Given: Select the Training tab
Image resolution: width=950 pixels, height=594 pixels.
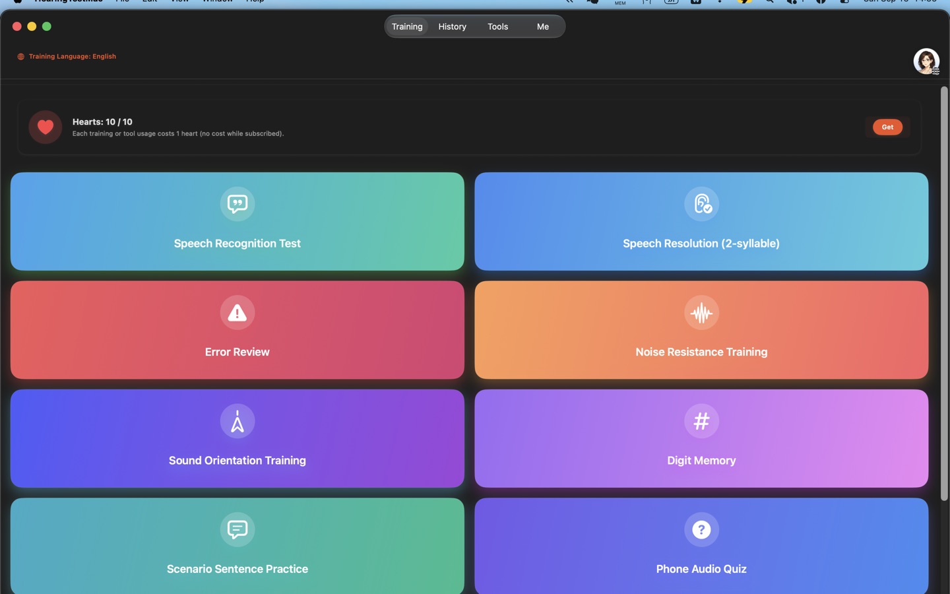Looking at the screenshot, I should point(407,26).
